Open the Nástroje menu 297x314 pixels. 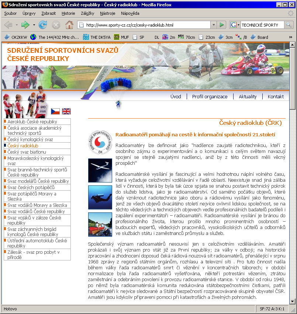(108, 13)
